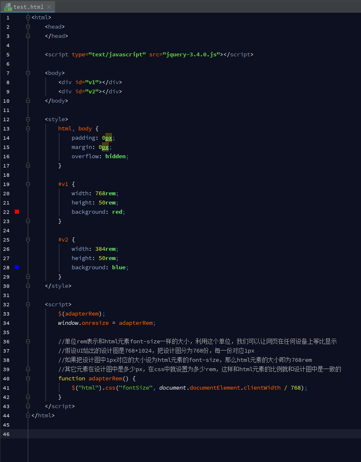Screen dimensions: 361x462
Task: Collapse the <html> block on line 1
Action: (x=28, y=18)
